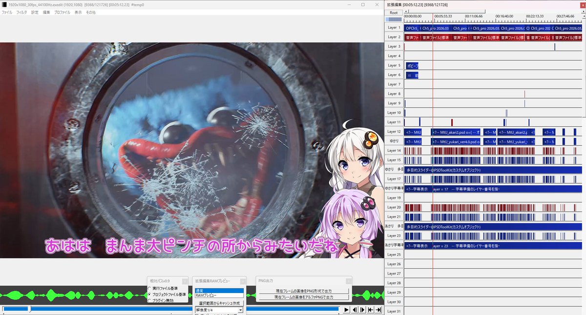Step back one frame with the previous-frame button
This screenshot has height=315, width=586.
point(355,310)
